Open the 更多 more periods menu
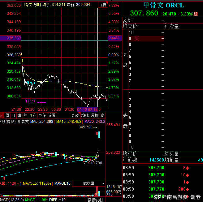203x202 pixels. (x=42, y=115)
